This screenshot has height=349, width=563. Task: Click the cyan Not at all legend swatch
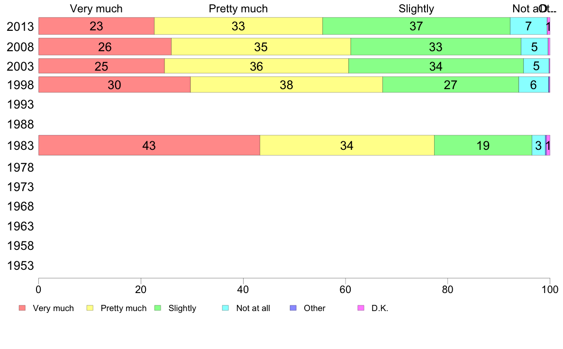click(x=226, y=308)
